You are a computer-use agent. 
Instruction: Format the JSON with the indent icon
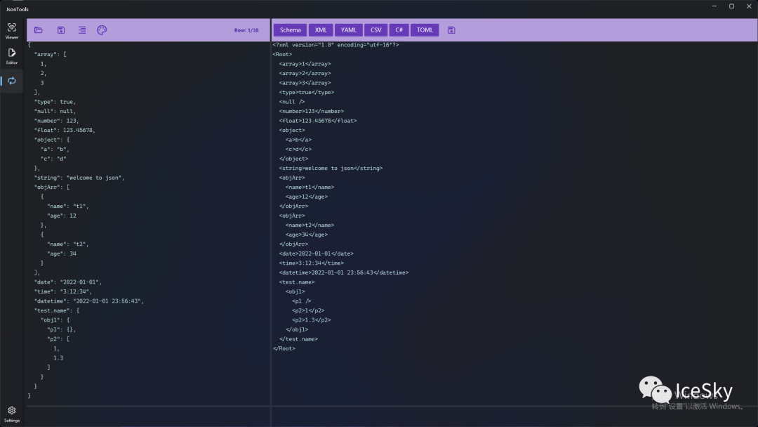pyautogui.click(x=82, y=30)
